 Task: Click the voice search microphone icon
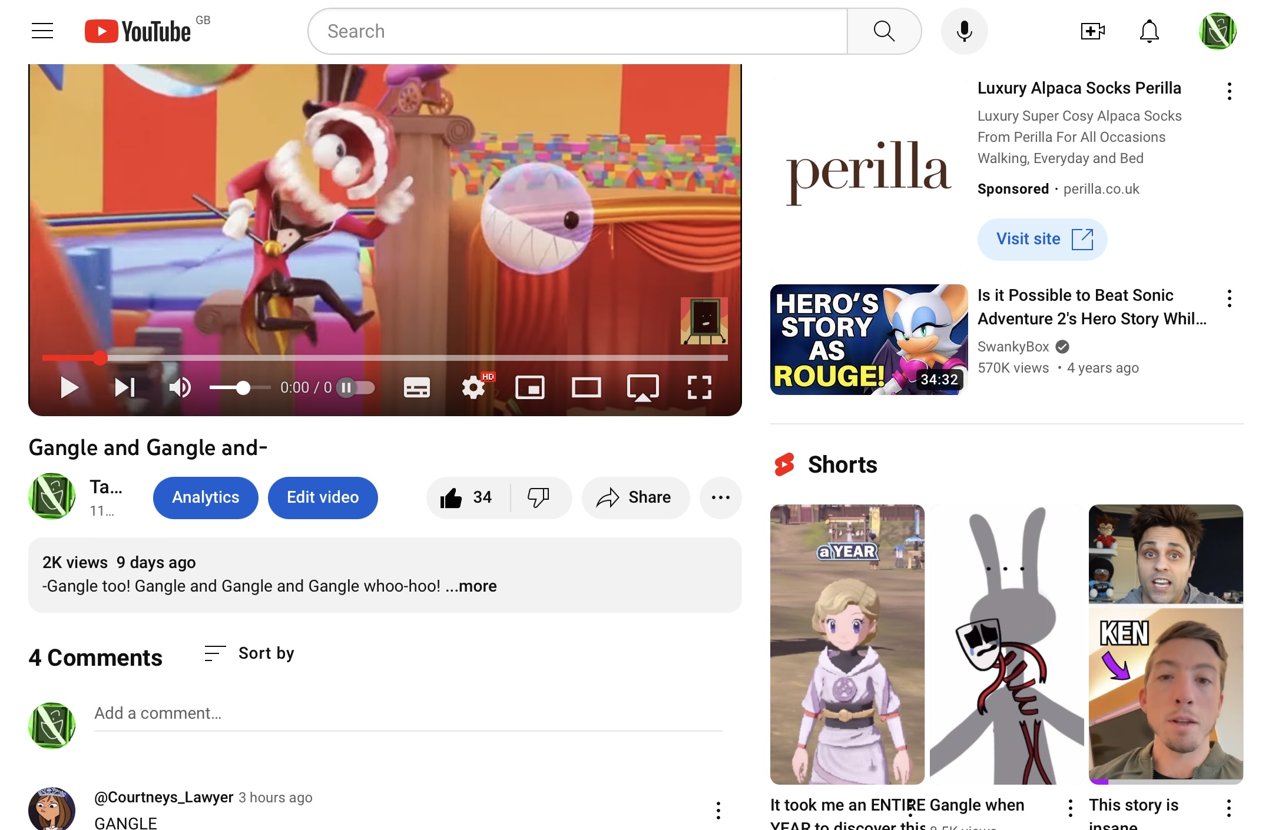coord(964,31)
